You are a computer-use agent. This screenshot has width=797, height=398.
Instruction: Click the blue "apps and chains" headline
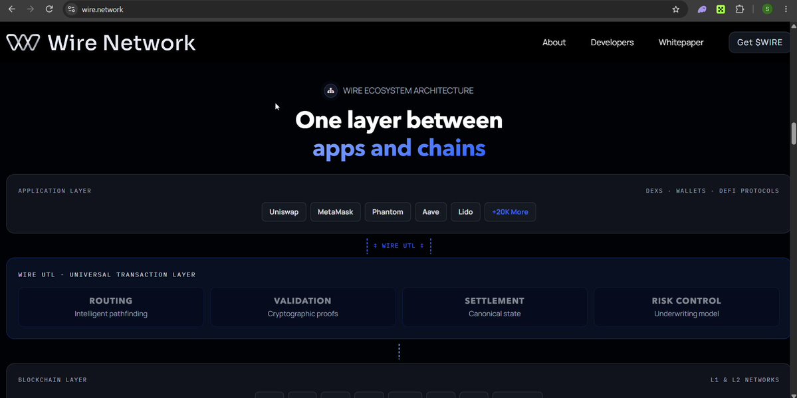(x=399, y=148)
